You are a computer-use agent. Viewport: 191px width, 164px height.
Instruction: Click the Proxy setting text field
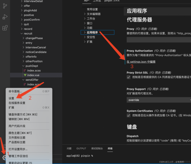click(159, 40)
